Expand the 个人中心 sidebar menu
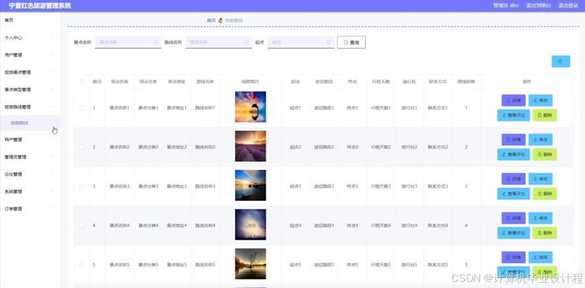Image resolution: width=585 pixels, height=288 pixels. coord(30,38)
